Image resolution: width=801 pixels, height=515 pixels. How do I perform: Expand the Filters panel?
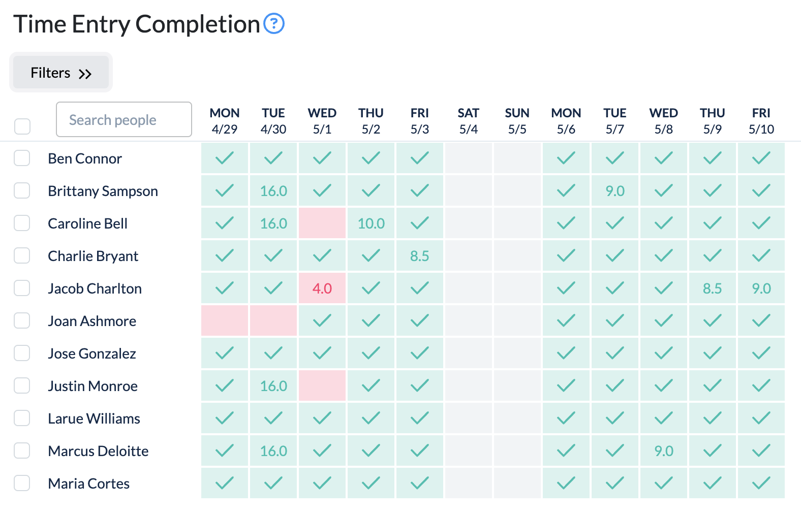point(60,72)
